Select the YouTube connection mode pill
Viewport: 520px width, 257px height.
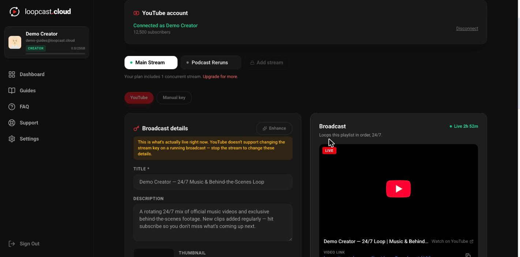139,98
